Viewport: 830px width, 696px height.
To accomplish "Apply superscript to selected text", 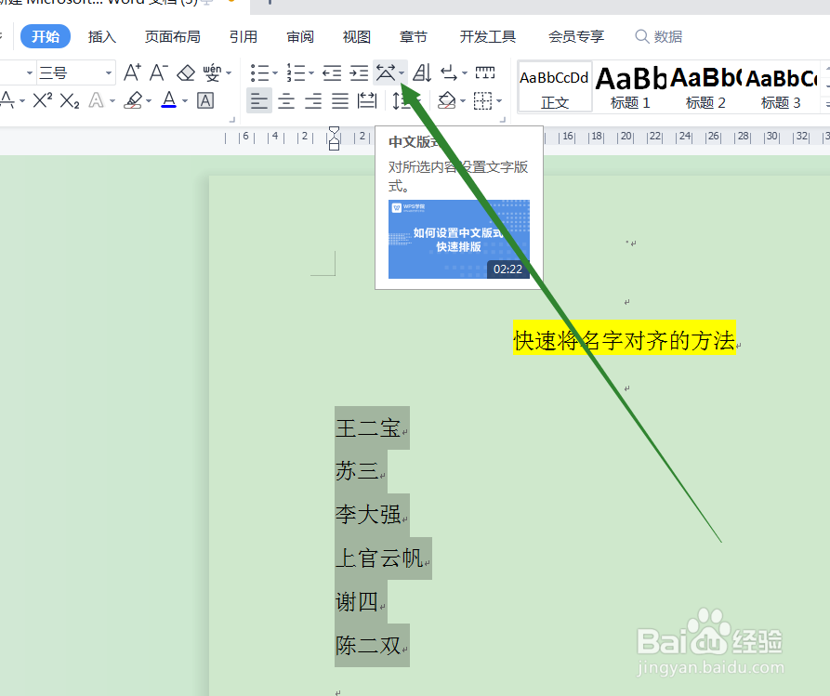I will click(44, 100).
